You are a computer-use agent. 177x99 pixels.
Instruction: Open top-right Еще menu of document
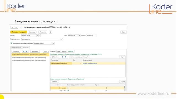click(x=124, y=32)
